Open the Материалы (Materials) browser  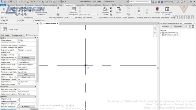click(x=13, y=10)
